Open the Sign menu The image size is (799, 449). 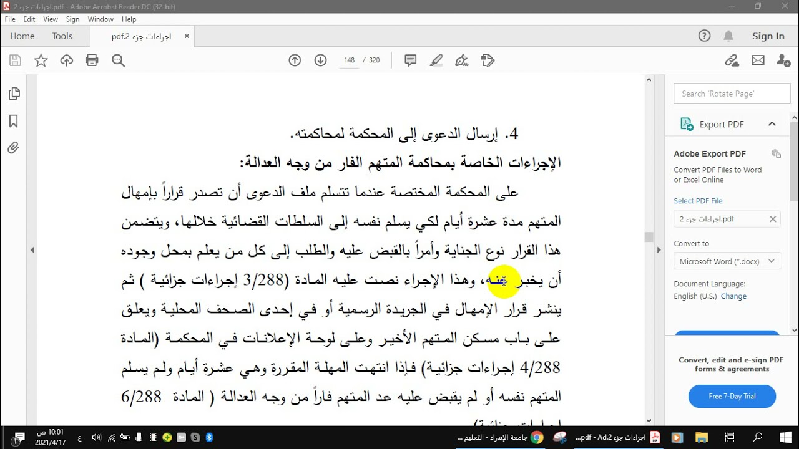coord(72,19)
